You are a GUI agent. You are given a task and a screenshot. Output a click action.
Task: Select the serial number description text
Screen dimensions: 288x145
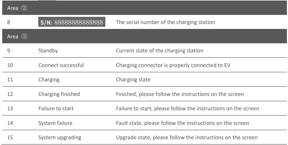(165, 22)
